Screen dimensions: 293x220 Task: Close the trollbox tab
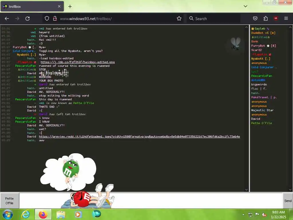click(59, 6)
